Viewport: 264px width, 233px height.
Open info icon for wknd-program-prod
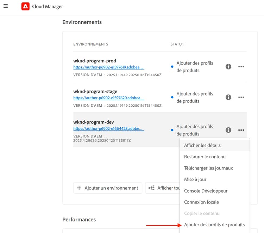pyautogui.click(x=228, y=67)
